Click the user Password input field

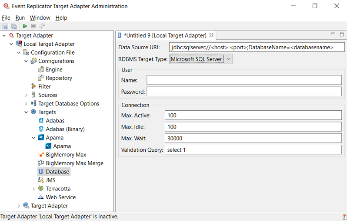point(244,92)
